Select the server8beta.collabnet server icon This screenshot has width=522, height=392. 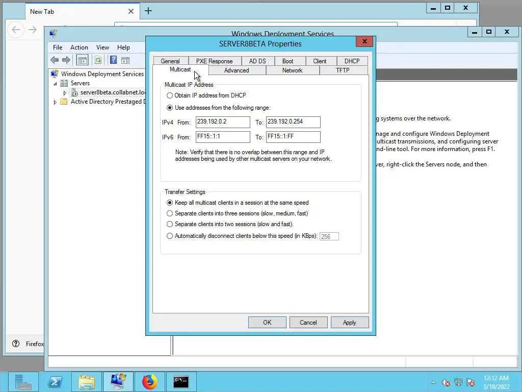click(75, 92)
